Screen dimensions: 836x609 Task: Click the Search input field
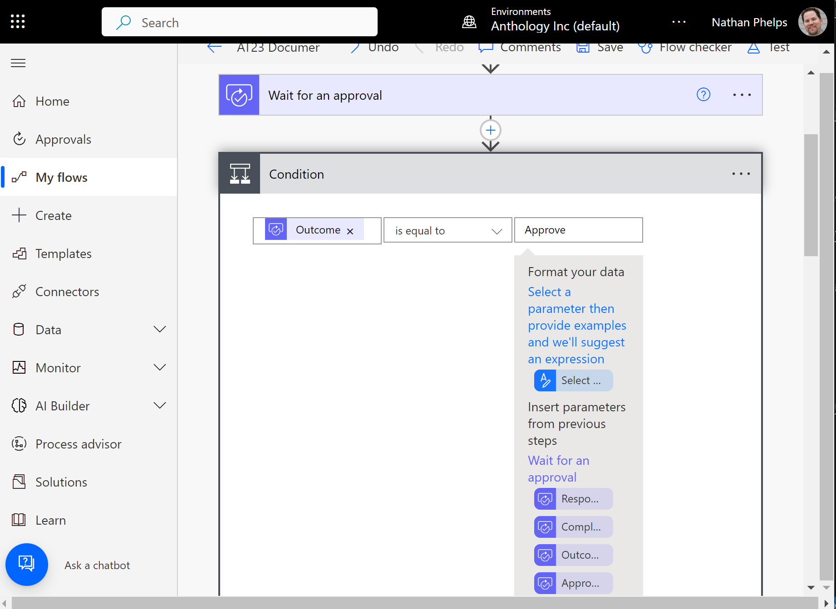click(240, 22)
